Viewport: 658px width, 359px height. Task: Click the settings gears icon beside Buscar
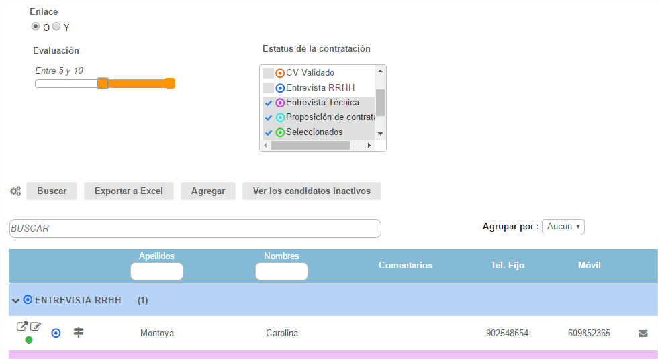pos(15,191)
